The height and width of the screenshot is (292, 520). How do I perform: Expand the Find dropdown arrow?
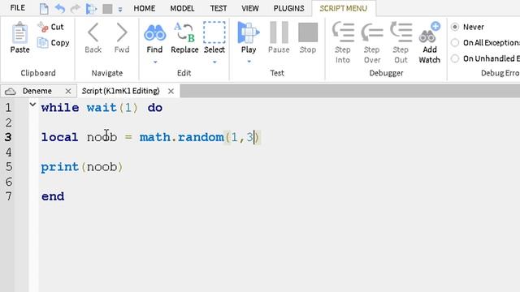pos(155,62)
